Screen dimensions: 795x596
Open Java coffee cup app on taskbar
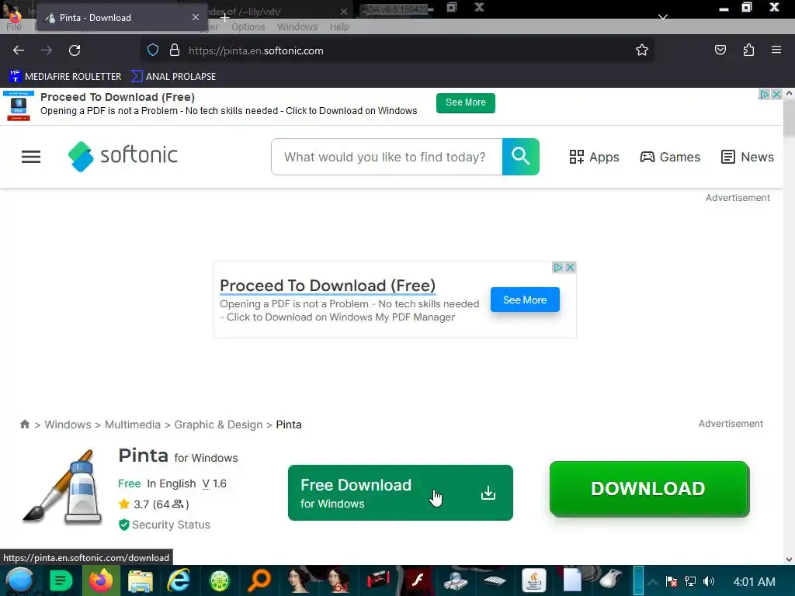click(534, 580)
